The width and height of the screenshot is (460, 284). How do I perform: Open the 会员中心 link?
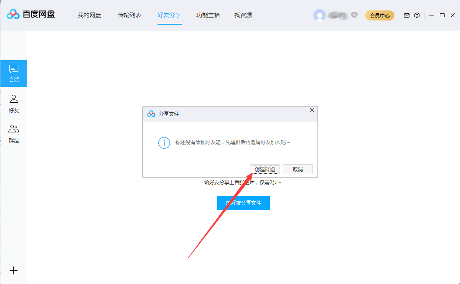coord(379,15)
